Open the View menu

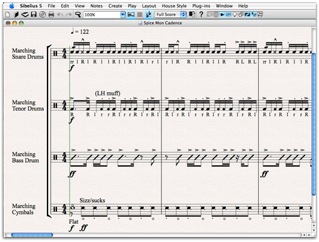click(79, 6)
